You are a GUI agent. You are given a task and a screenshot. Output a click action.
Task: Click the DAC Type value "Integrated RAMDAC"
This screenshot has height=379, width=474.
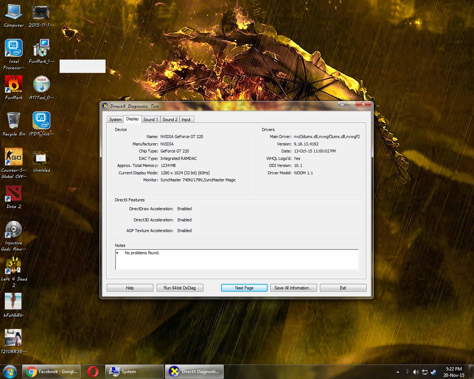click(x=179, y=158)
